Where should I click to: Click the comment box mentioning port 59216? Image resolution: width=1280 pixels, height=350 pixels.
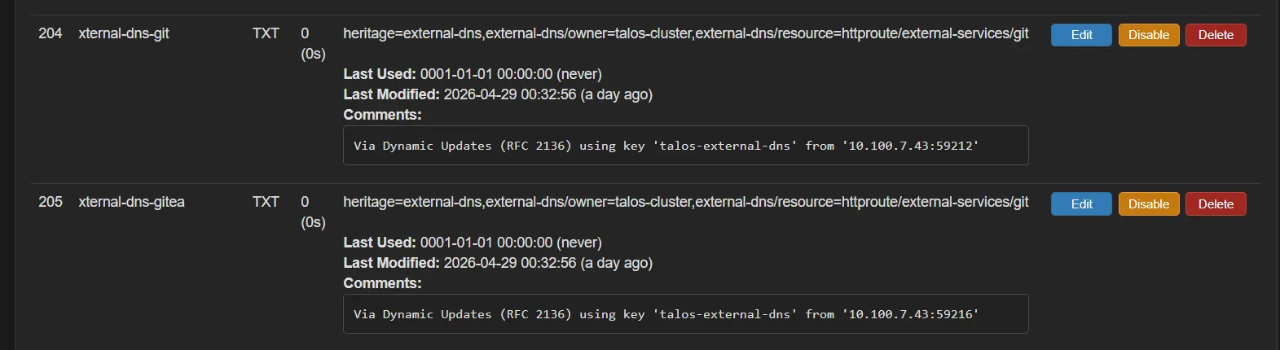[685, 314]
